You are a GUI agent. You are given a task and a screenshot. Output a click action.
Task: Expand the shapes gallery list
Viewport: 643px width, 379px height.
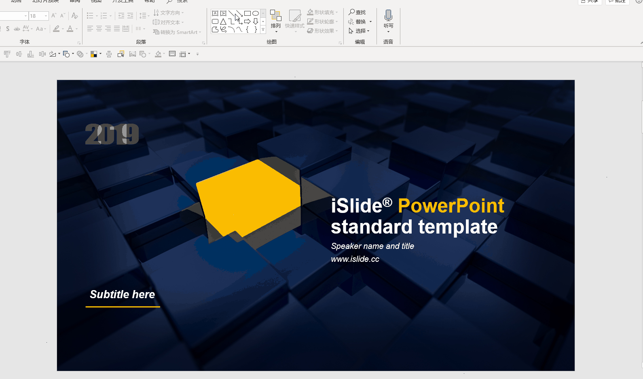click(x=263, y=29)
